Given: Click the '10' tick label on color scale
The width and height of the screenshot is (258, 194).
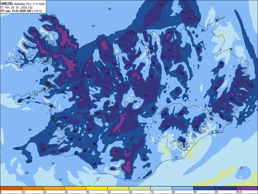Looking at the screenshot, I should click(x=23, y=192).
